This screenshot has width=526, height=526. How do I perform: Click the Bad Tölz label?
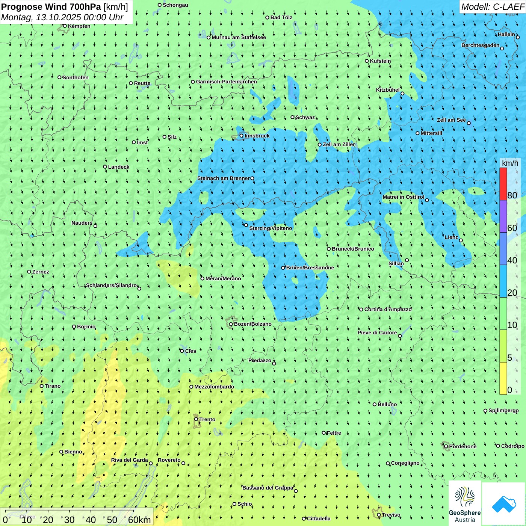click(281, 17)
